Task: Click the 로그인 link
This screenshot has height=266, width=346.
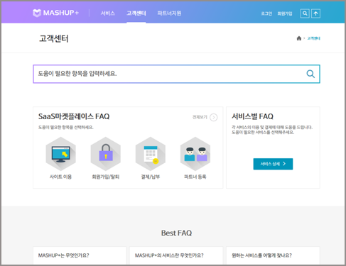Action: pos(266,13)
